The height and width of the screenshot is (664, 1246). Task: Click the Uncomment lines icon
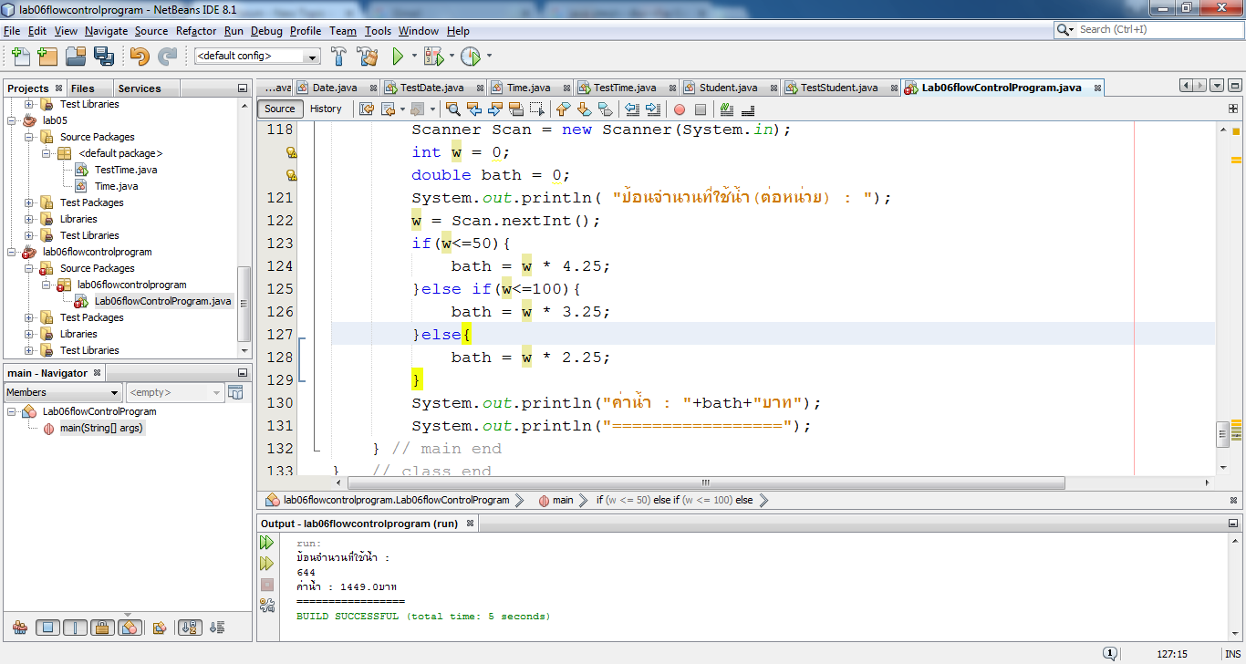coord(749,109)
